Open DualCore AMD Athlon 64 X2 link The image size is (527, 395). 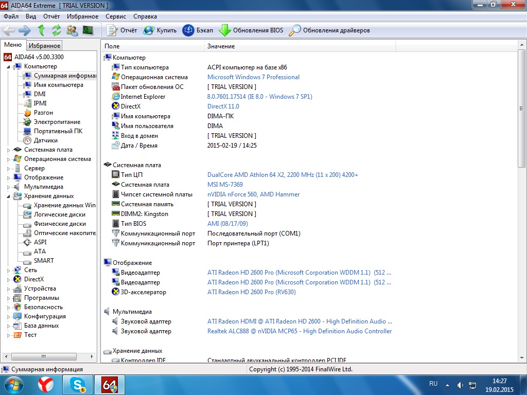pos(283,175)
